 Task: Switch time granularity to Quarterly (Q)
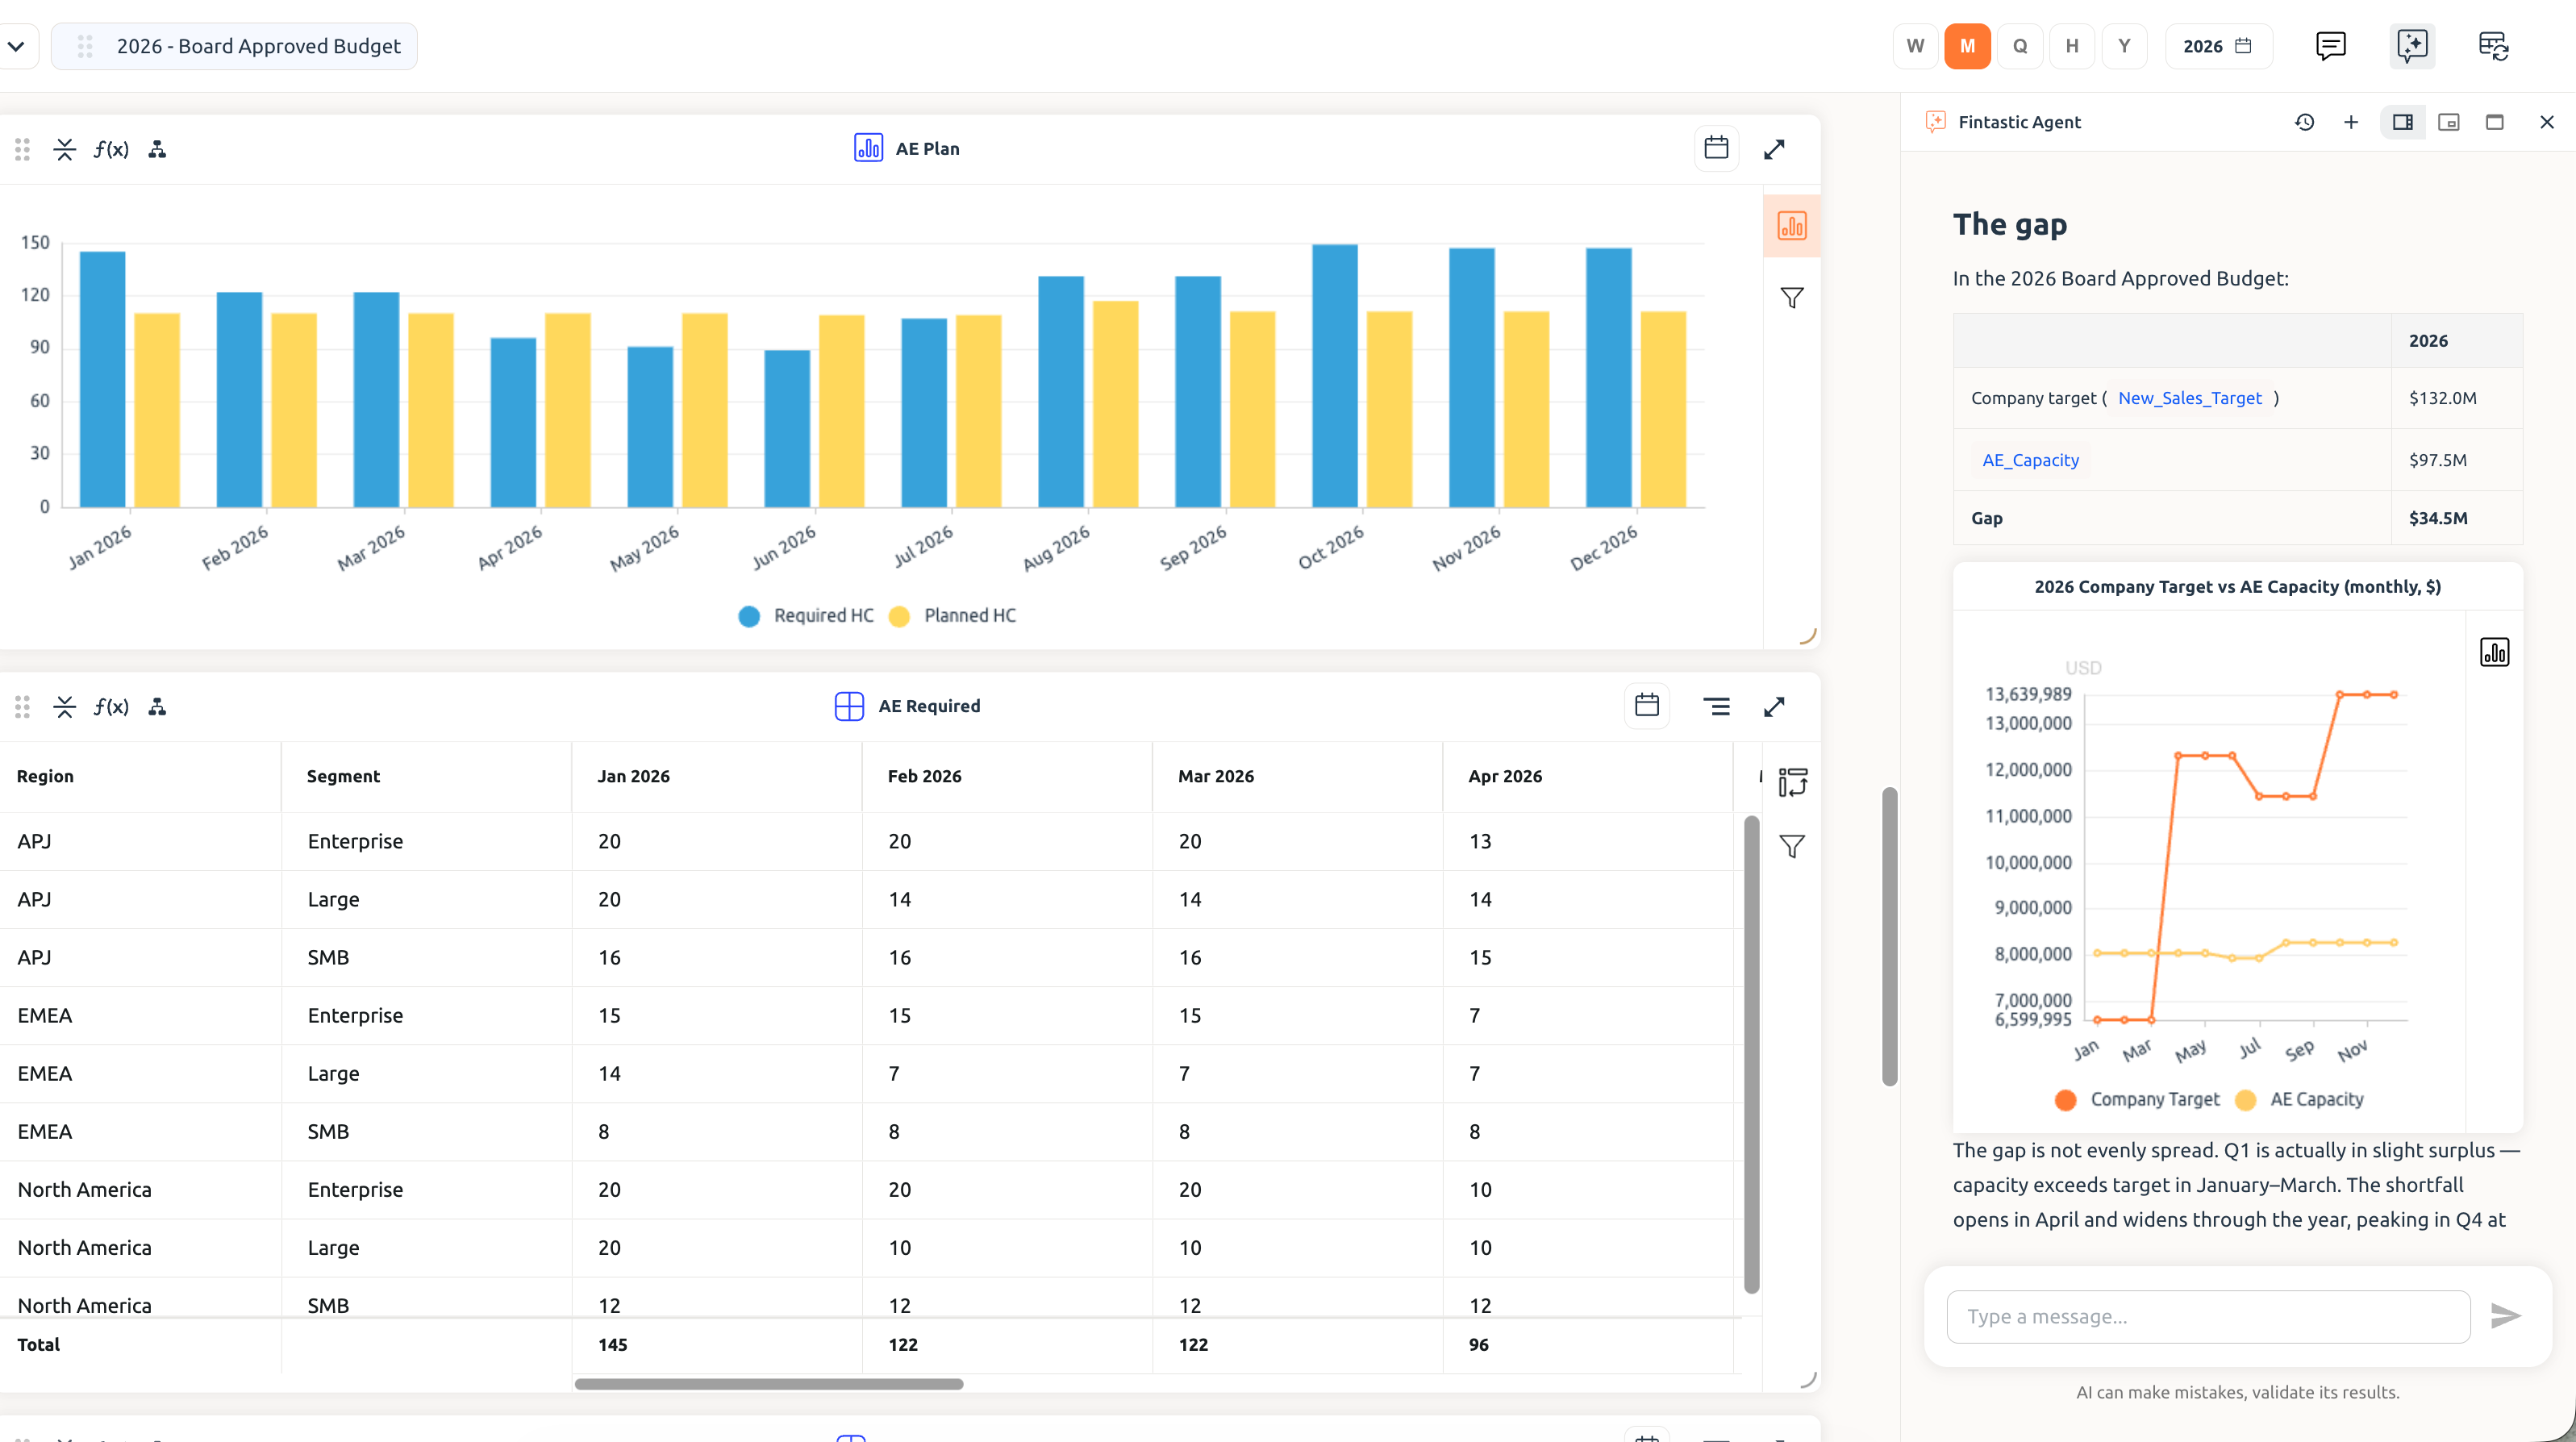click(x=2020, y=46)
